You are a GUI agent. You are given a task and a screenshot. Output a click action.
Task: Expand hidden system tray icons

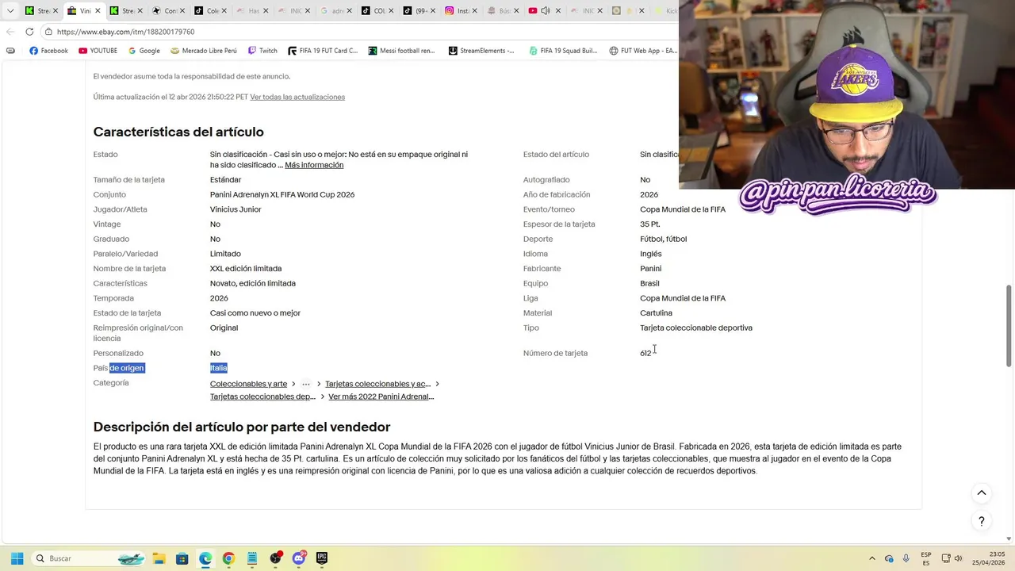(x=872, y=558)
